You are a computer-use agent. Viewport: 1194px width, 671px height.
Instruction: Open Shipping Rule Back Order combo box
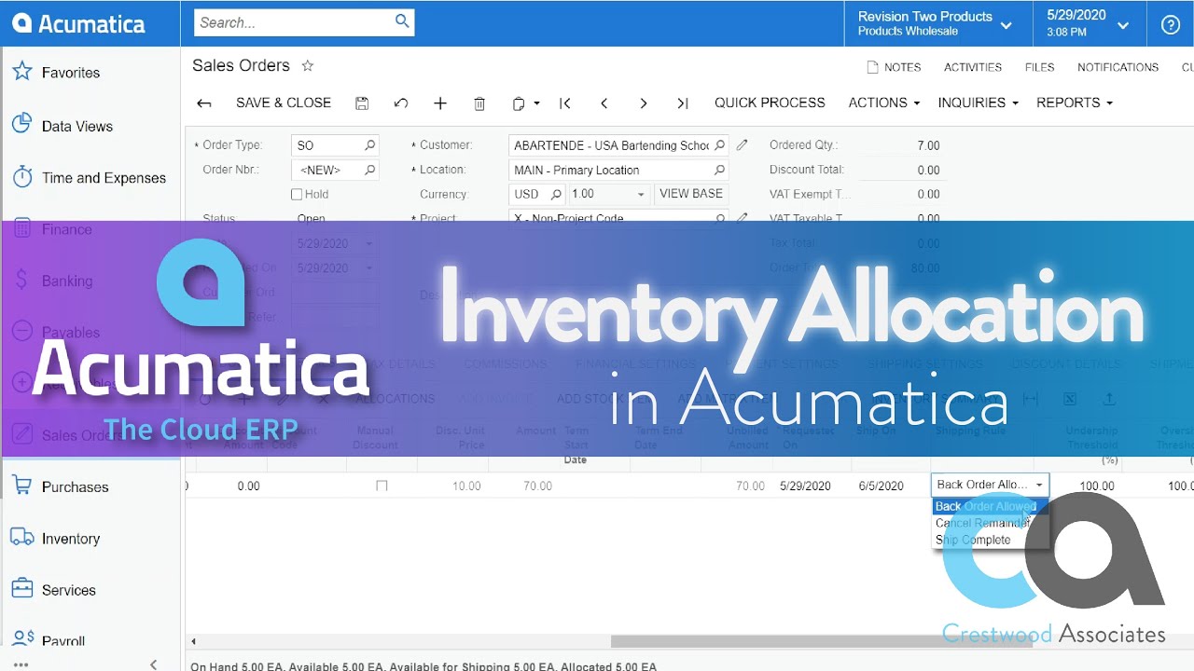(990, 485)
